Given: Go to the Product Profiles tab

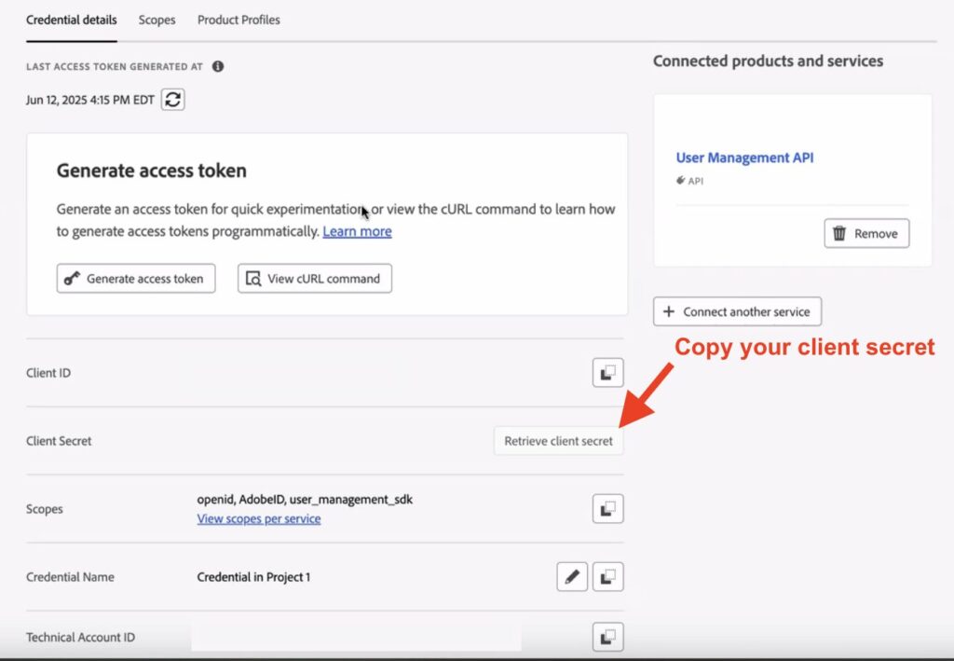Looking at the screenshot, I should coord(238,20).
